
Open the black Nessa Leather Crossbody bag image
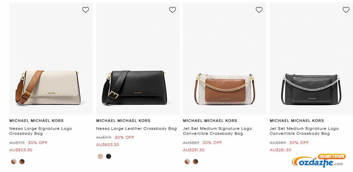(138, 86)
